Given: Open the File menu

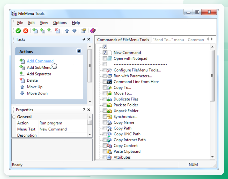Looking at the screenshot, I should (20, 23).
